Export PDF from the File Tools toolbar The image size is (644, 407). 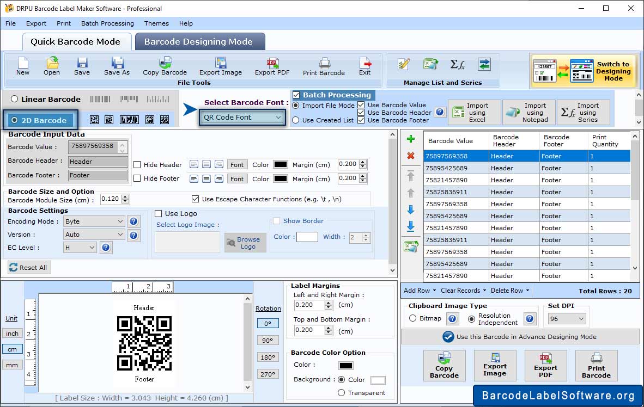pos(272,66)
